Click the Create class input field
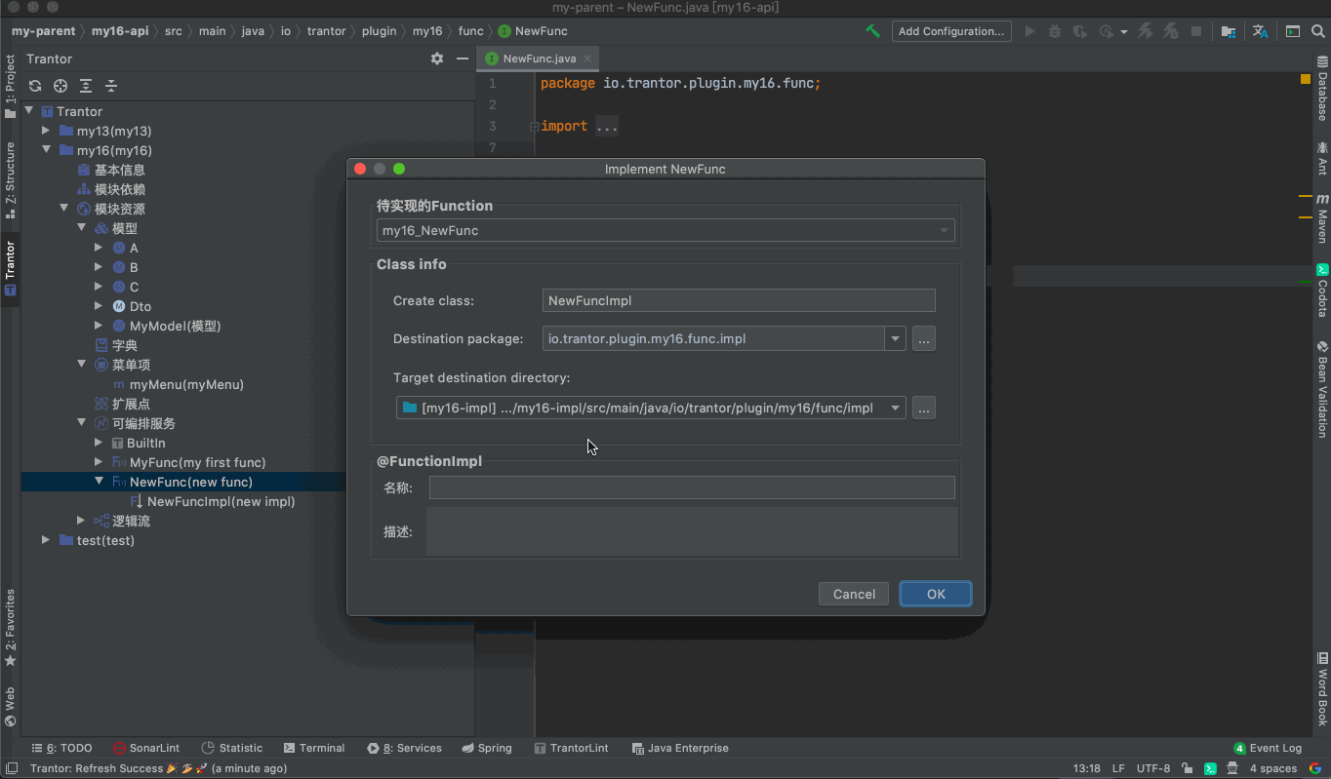Screen dimensions: 1331x779 click(x=739, y=300)
